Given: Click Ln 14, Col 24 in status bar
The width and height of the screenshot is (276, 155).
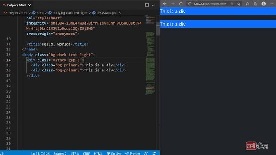Looking at the screenshot, I should [x=41, y=153].
